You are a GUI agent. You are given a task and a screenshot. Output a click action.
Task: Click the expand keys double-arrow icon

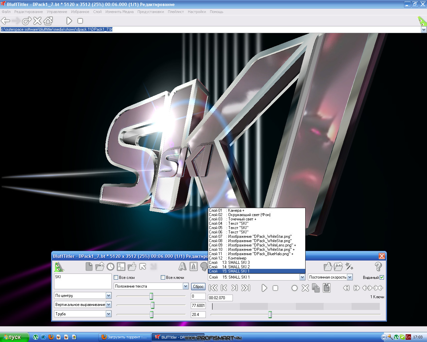[x=367, y=288]
